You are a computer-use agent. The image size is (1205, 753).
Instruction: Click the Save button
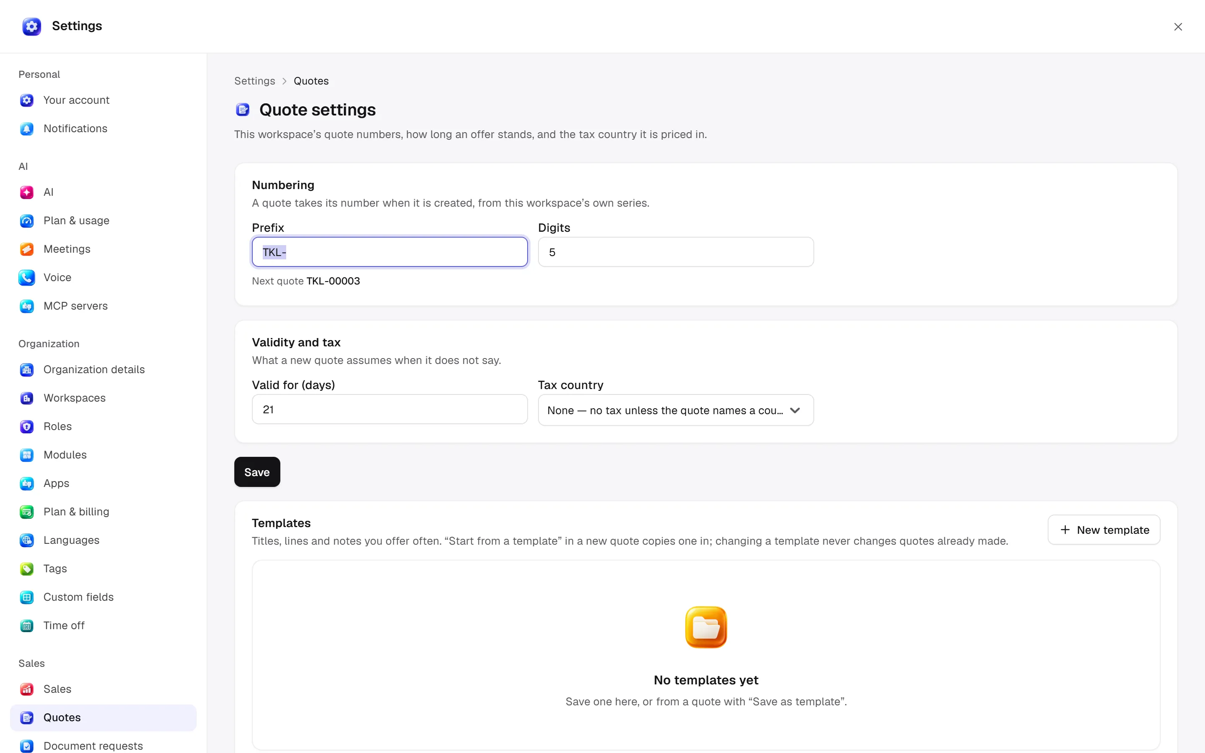point(257,471)
